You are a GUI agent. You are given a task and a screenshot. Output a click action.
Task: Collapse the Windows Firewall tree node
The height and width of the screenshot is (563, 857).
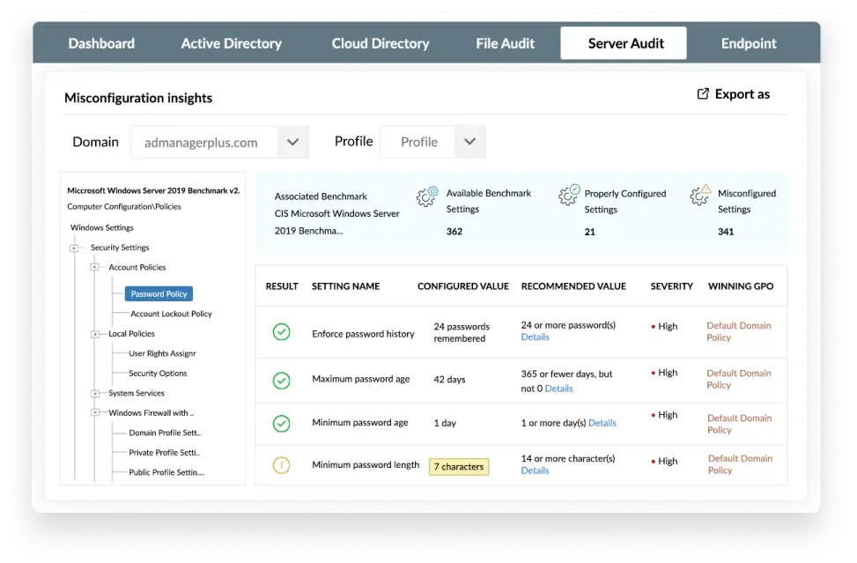(94, 412)
